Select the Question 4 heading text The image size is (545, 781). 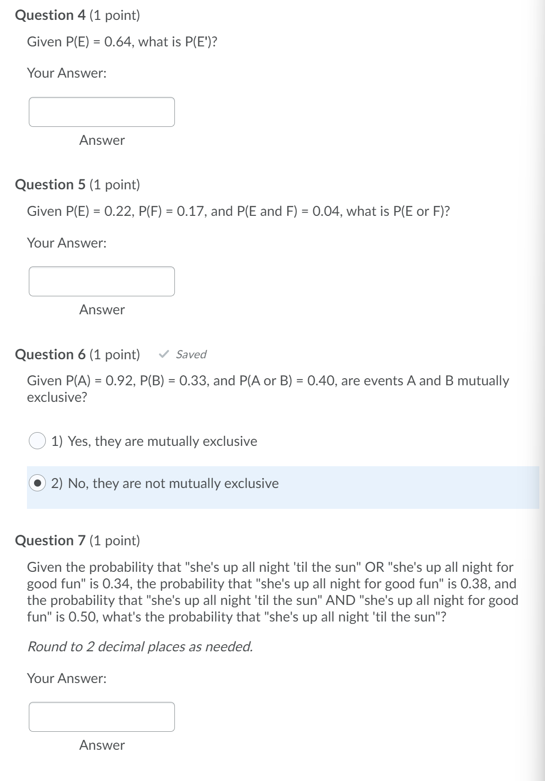point(78,15)
